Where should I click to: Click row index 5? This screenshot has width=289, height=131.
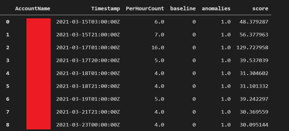[x=7, y=86]
